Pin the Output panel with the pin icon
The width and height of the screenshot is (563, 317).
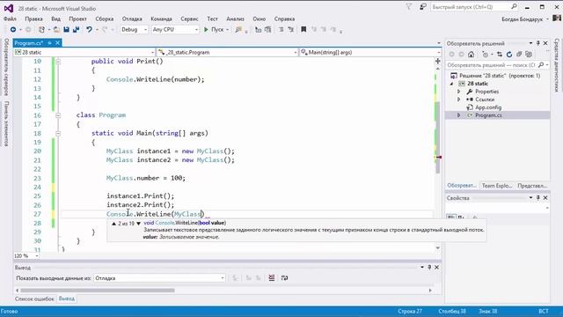(429, 267)
